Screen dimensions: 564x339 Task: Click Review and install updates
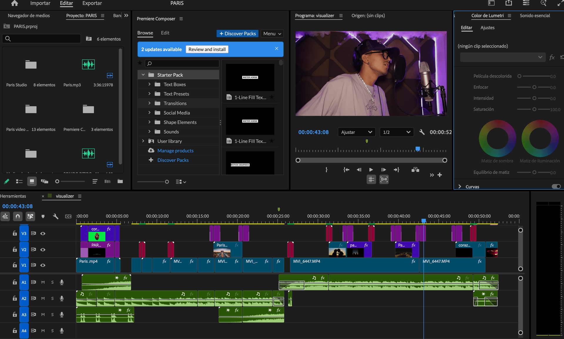[207, 49]
